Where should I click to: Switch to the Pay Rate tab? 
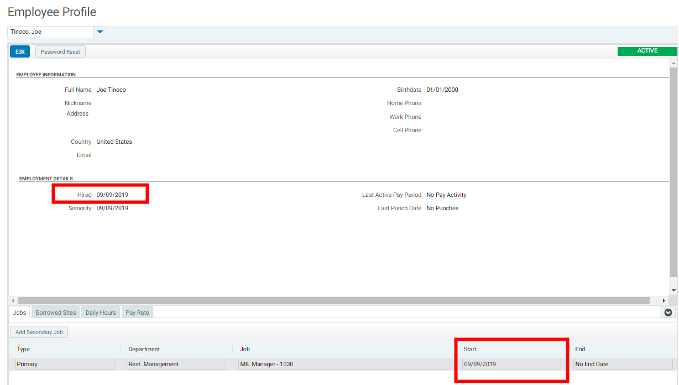coord(137,313)
